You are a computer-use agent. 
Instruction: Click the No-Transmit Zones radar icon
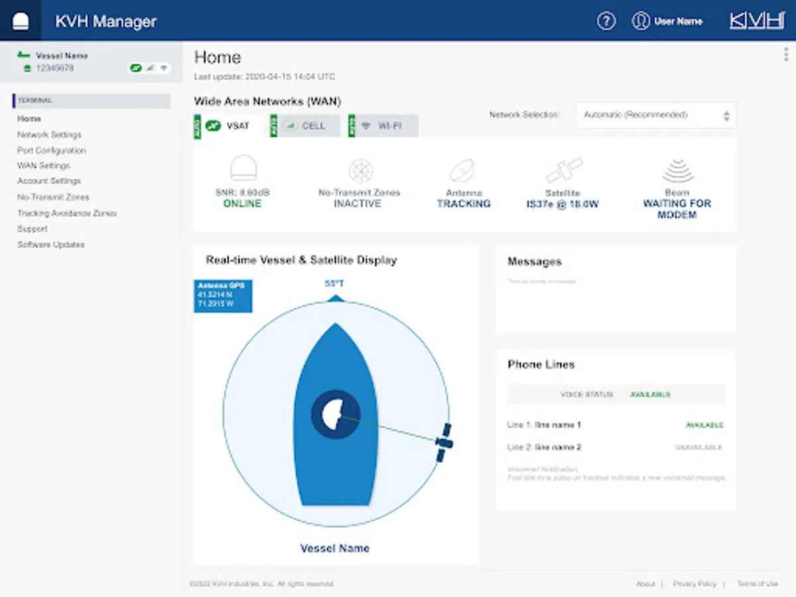pyautogui.click(x=360, y=171)
